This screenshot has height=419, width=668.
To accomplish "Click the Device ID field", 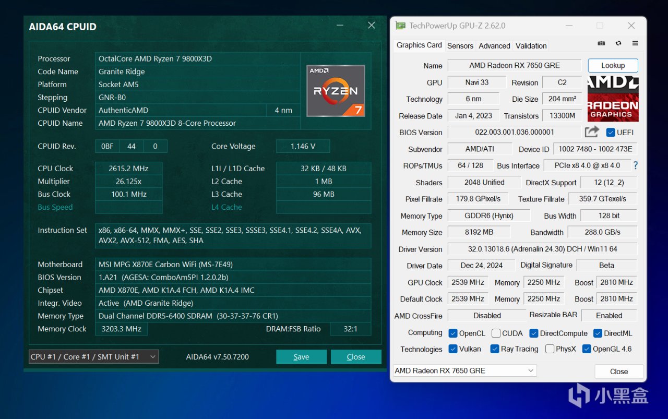I will (595, 149).
